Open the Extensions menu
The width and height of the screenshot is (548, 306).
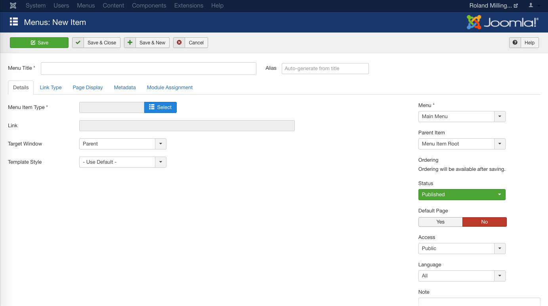tap(189, 6)
